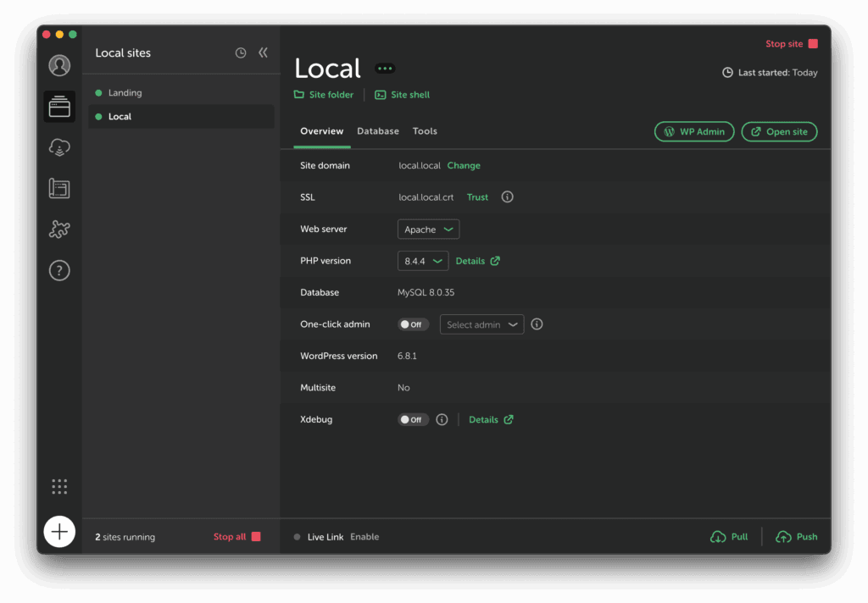Click the plus button to add site
The image size is (868, 603).
pos(59,532)
